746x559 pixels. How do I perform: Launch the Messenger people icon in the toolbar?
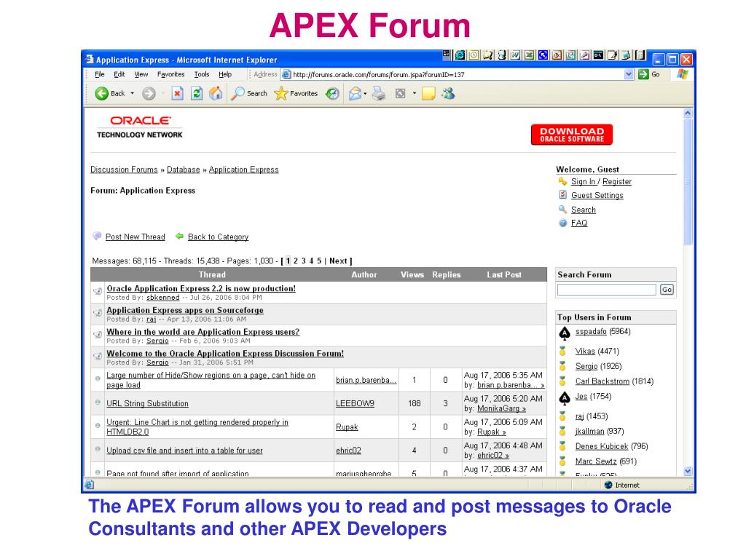click(448, 94)
